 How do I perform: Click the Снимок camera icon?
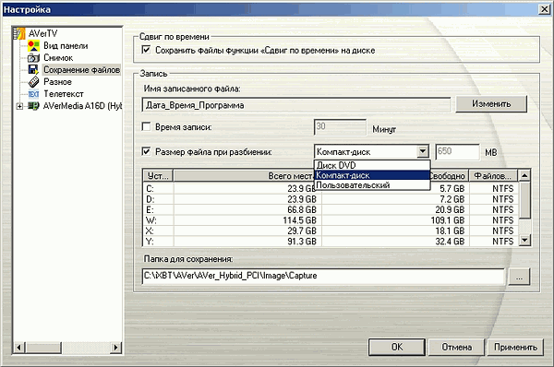click(33, 57)
